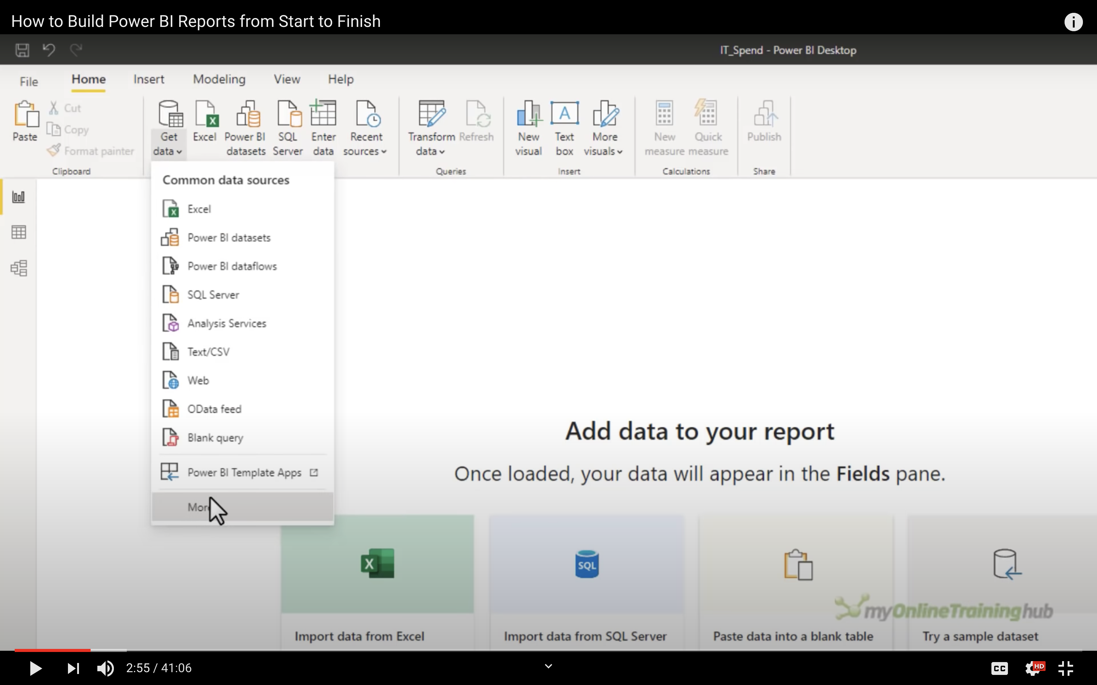The width and height of the screenshot is (1097, 685).
Task: Click the Undo arrow icon
Action: coord(49,50)
